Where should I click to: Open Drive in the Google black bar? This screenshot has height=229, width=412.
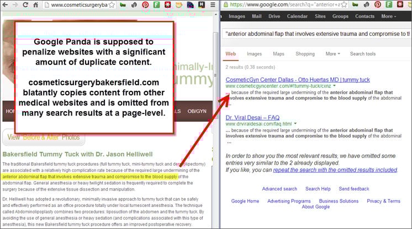click(274, 17)
